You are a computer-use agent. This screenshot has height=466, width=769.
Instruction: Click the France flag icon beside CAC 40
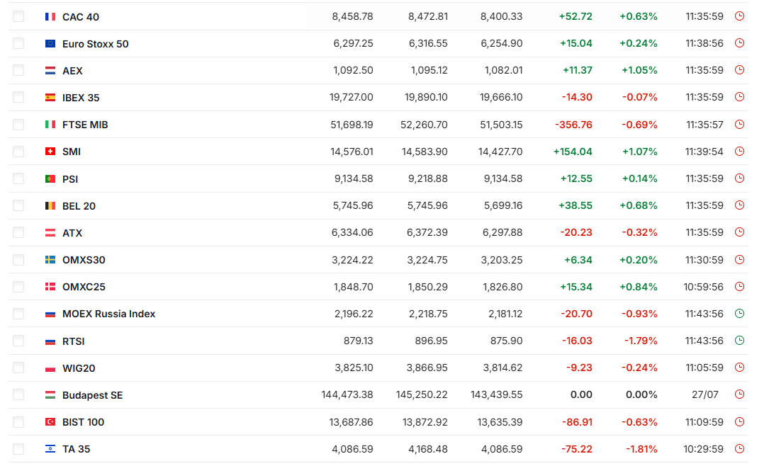[x=50, y=17]
